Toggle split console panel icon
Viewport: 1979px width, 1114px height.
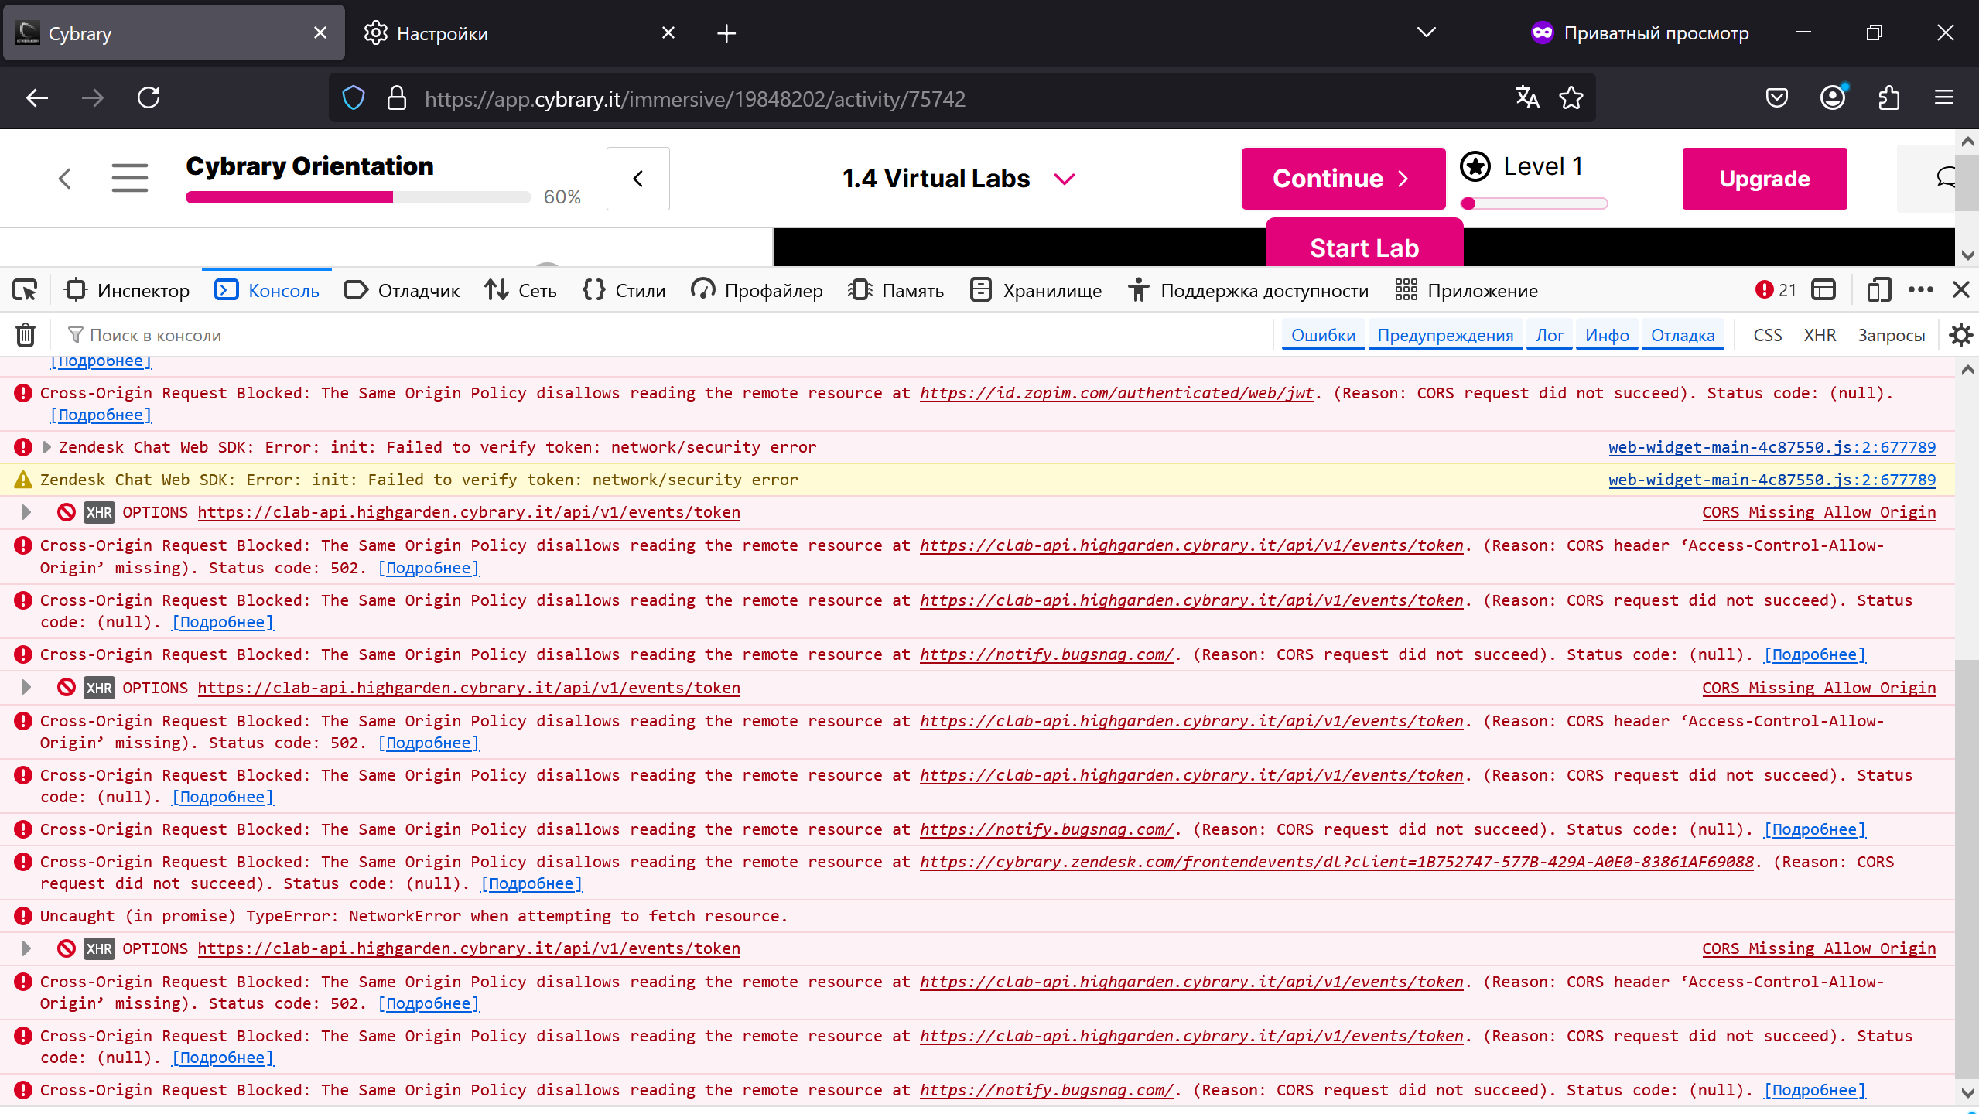[1823, 290]
